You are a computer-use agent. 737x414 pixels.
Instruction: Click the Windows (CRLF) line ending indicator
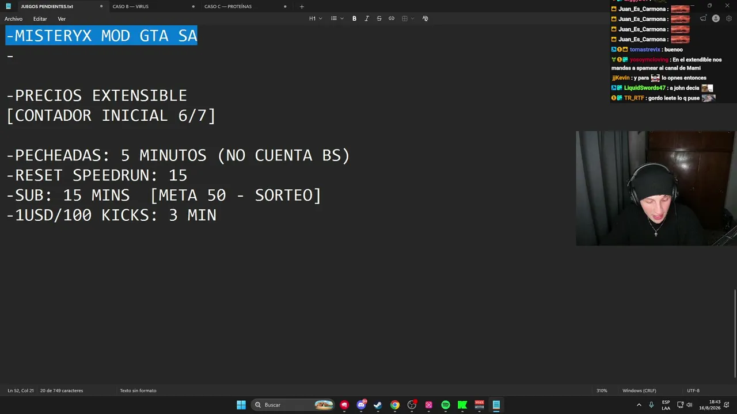point(639,390)
